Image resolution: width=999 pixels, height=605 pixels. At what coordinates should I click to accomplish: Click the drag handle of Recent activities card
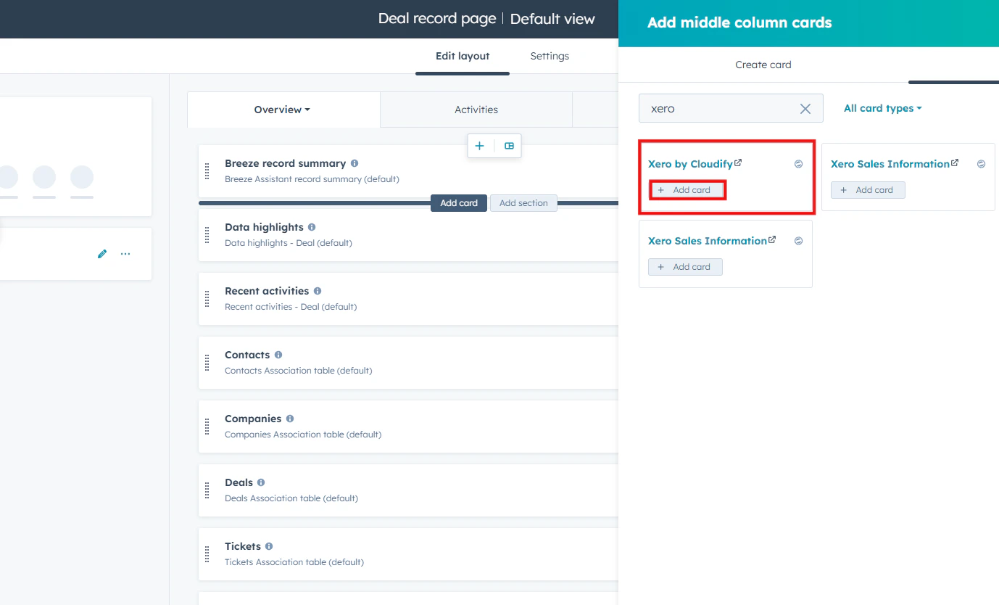[207, 299]
